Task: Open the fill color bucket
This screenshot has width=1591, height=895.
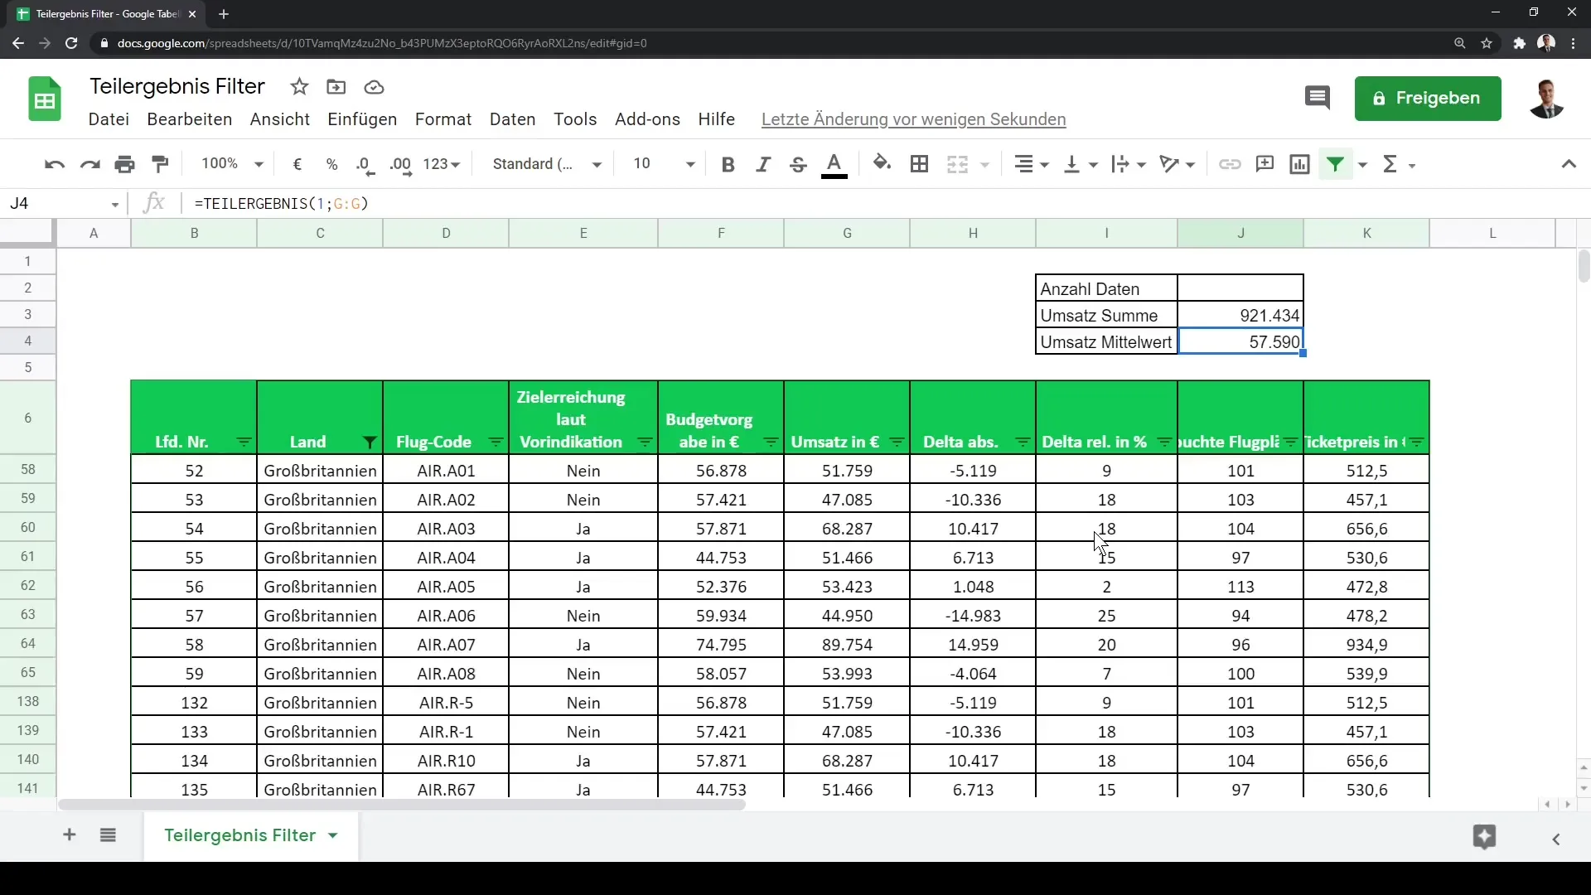Action: coord(883,164)
